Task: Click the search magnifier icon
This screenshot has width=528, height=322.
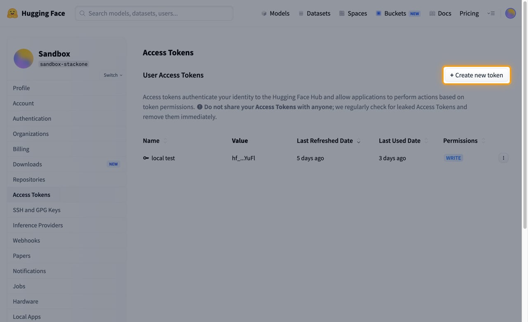Action: tap(82, 13)
